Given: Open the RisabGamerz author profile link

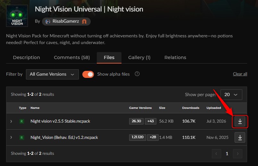Looking at the screenshot, I should click(66, 21).
